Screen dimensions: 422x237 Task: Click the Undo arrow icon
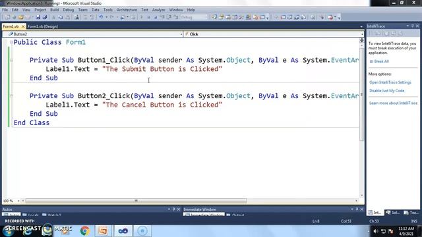pyautogui.click(x=101, y=17)
